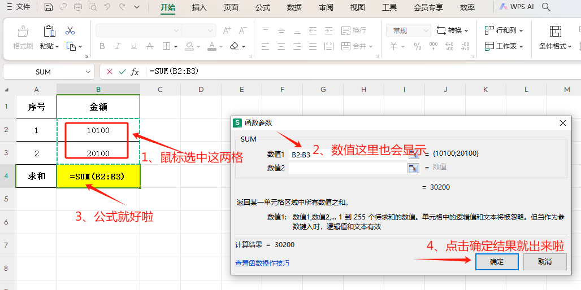
Task: Click the Undo arrow icon
Action: pyautogui.click(x=107, y=7)
